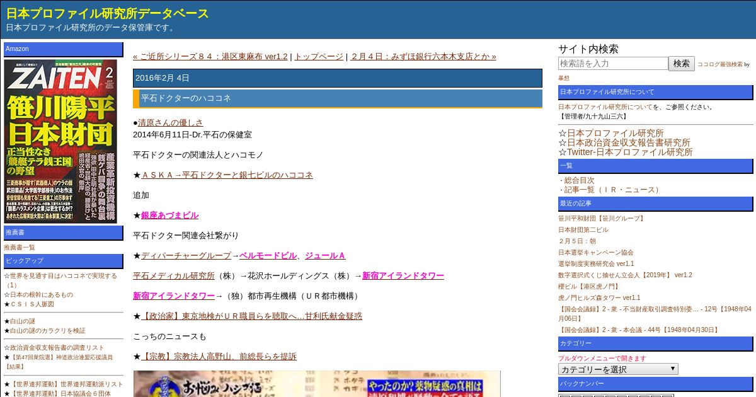Open the 日本の根幹にあるもの link

coord(42,294)
